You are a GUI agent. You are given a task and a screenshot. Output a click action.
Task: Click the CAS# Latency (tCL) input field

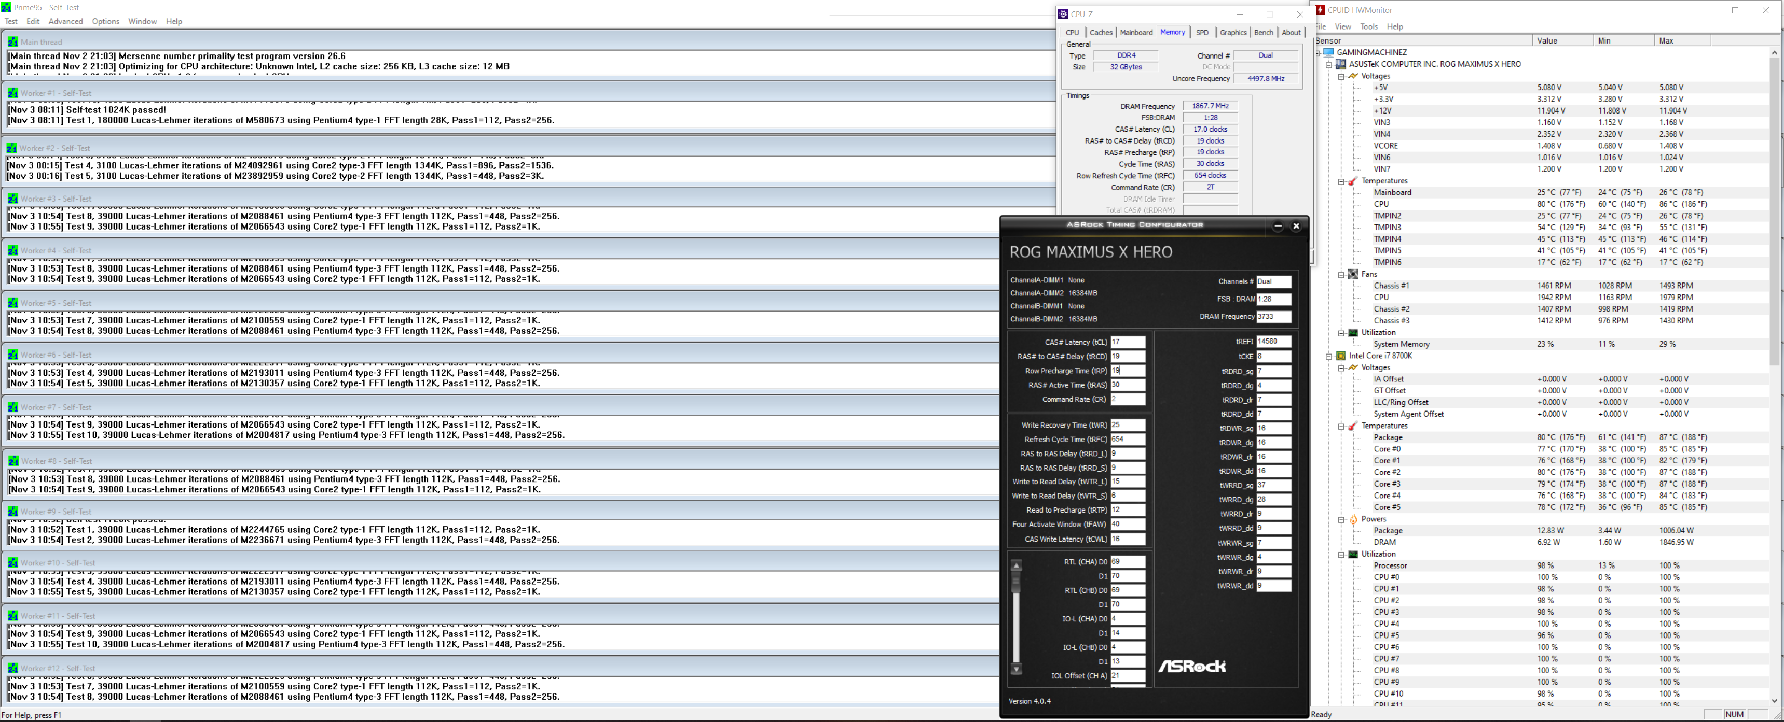1128,342
